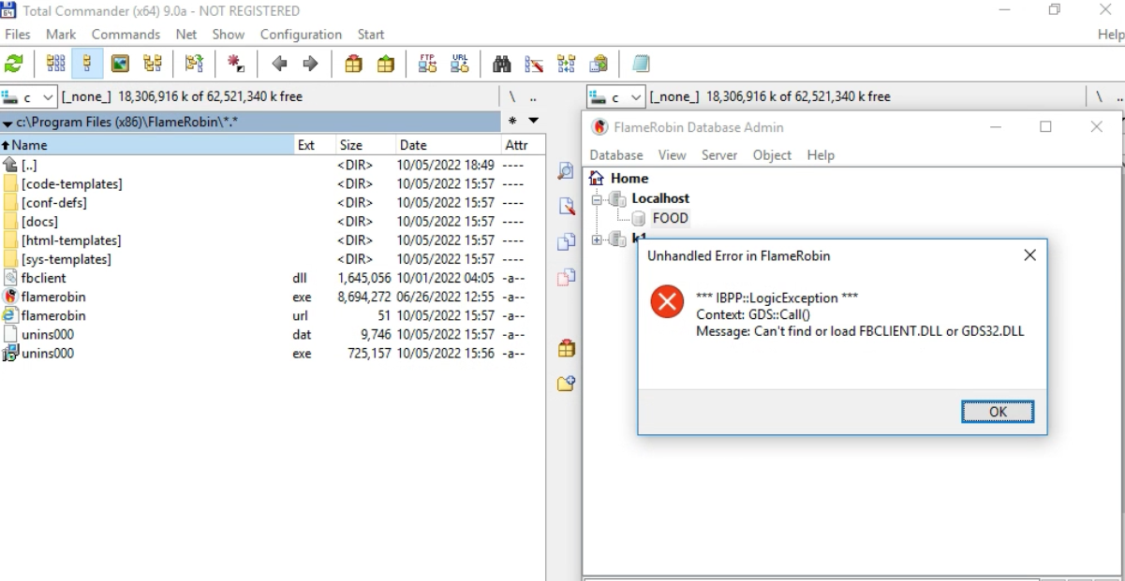Sort the left panel by the Name column
Screen dimensions: 1125x581
147,145
